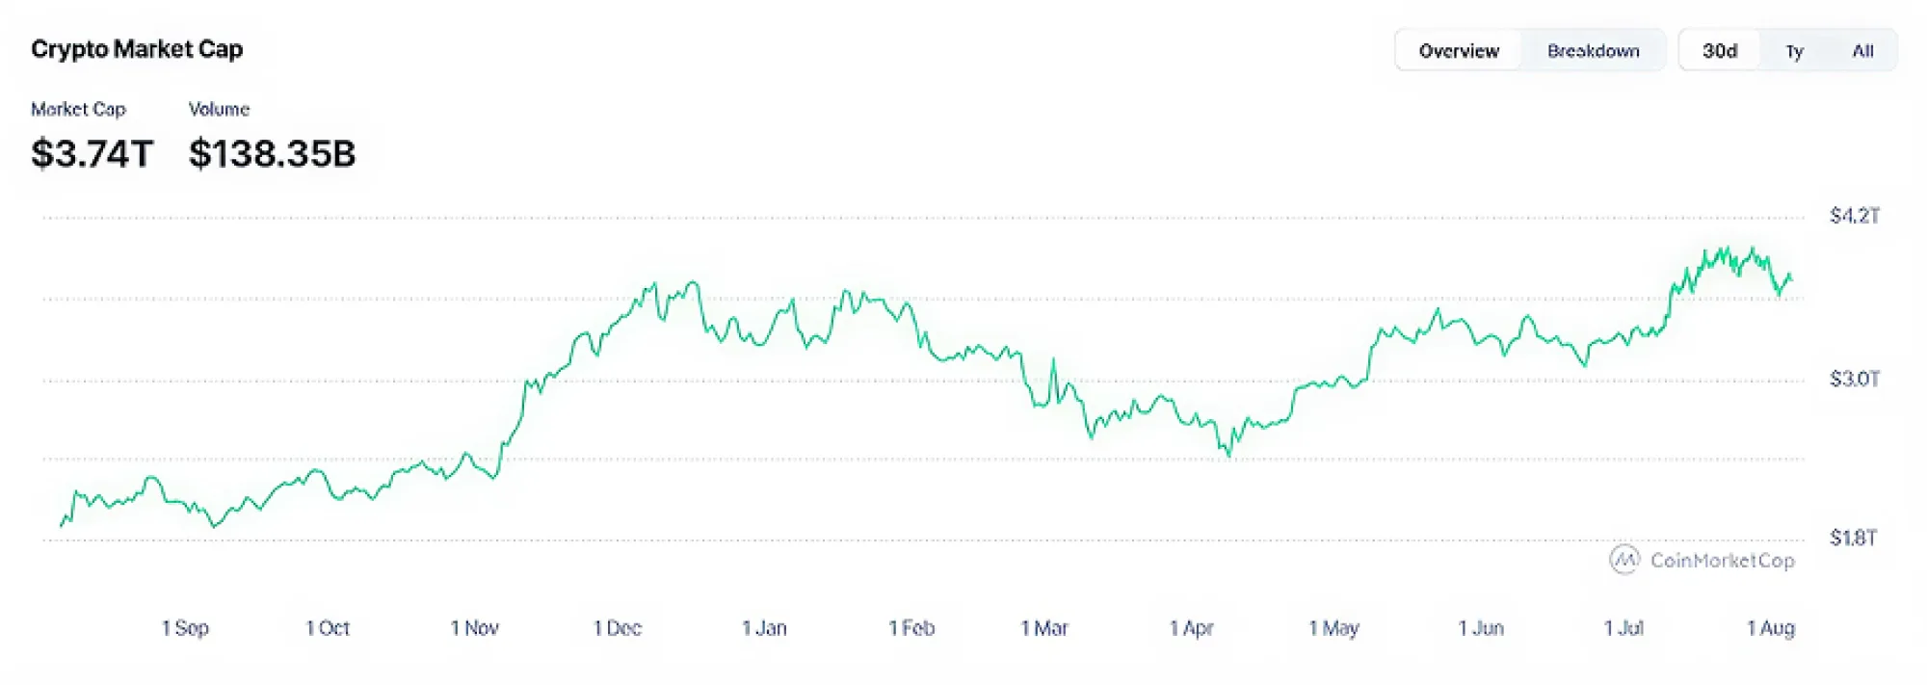Click the 1 Dec date label

tap(620, 628)
